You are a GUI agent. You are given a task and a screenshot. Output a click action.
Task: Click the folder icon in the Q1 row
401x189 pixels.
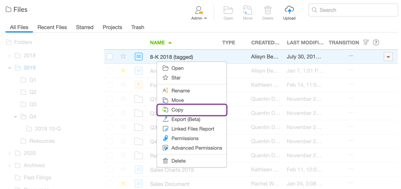pos(138,99)
